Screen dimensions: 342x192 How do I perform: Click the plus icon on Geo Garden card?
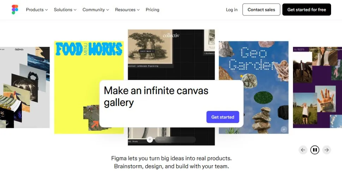click(284, 130)
